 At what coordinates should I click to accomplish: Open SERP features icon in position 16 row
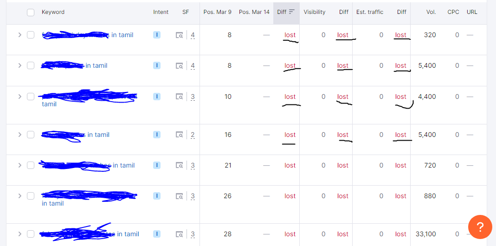tap(179, 135)
